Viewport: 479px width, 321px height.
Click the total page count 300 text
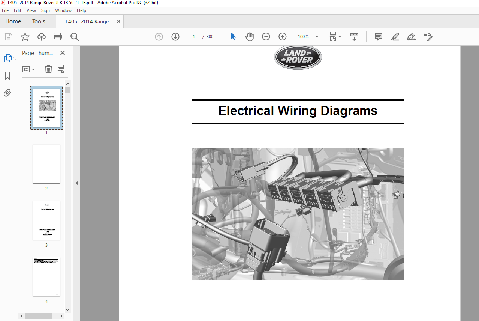210,37
